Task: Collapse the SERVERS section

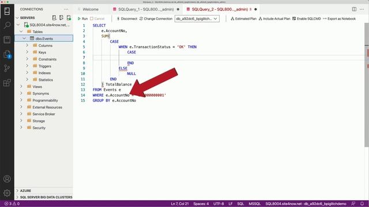Action: (17, 18)
